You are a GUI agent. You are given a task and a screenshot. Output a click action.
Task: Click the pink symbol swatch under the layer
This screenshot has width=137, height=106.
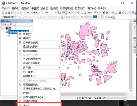pyautogui.click(x=9, y=36)
